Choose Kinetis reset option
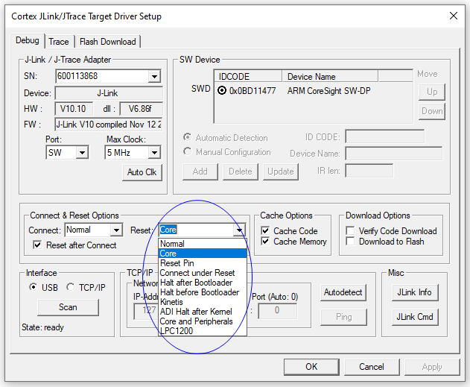Screen dimensions: 470x387 pyautogui.click(x=203, y=301)
